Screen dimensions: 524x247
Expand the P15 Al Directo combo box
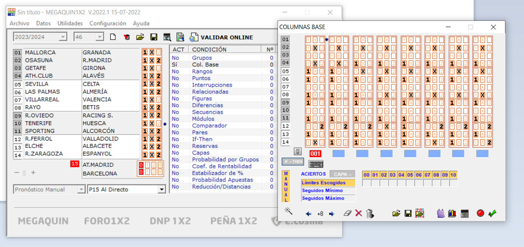point(162,189)
